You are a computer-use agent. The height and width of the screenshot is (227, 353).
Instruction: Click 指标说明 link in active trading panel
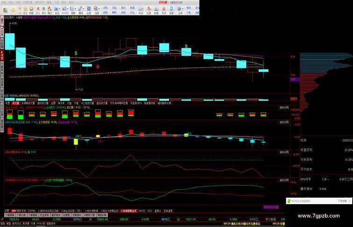[x=284, y=108]
